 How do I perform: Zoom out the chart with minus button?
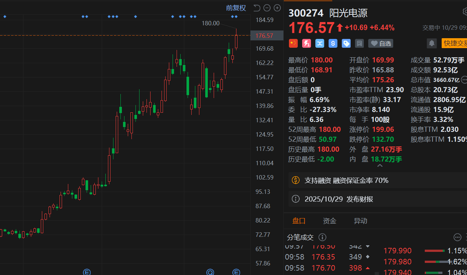(x=267, y=8)
